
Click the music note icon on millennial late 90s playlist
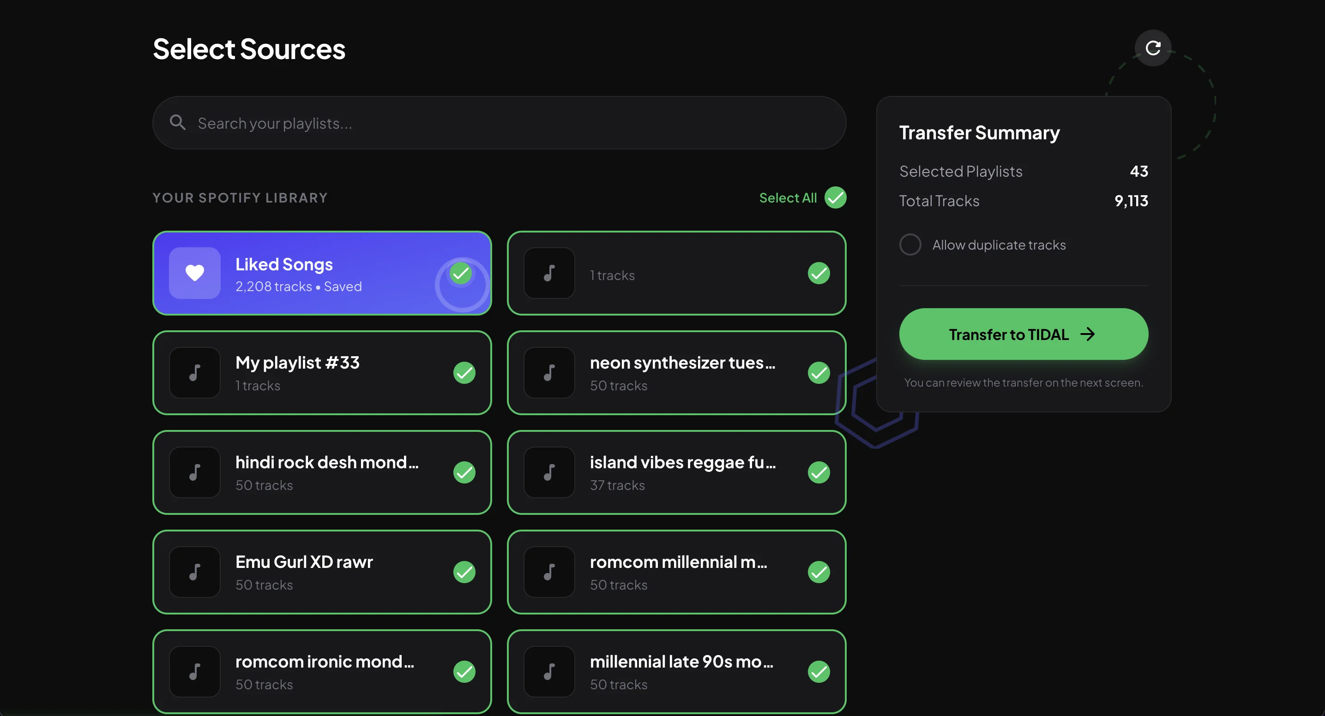(x=549, y=671)
